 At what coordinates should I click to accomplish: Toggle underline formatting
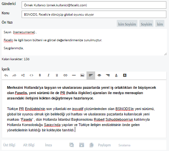tap(57, 75)
